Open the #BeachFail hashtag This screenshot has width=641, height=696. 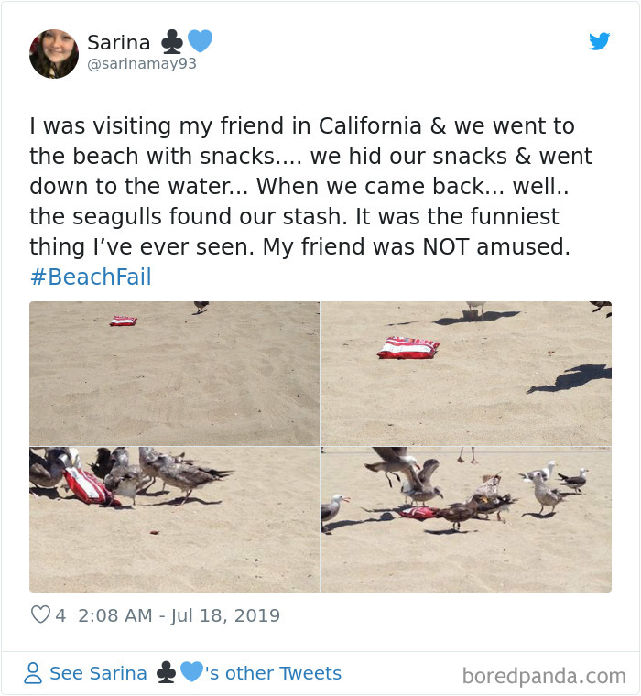91,277
